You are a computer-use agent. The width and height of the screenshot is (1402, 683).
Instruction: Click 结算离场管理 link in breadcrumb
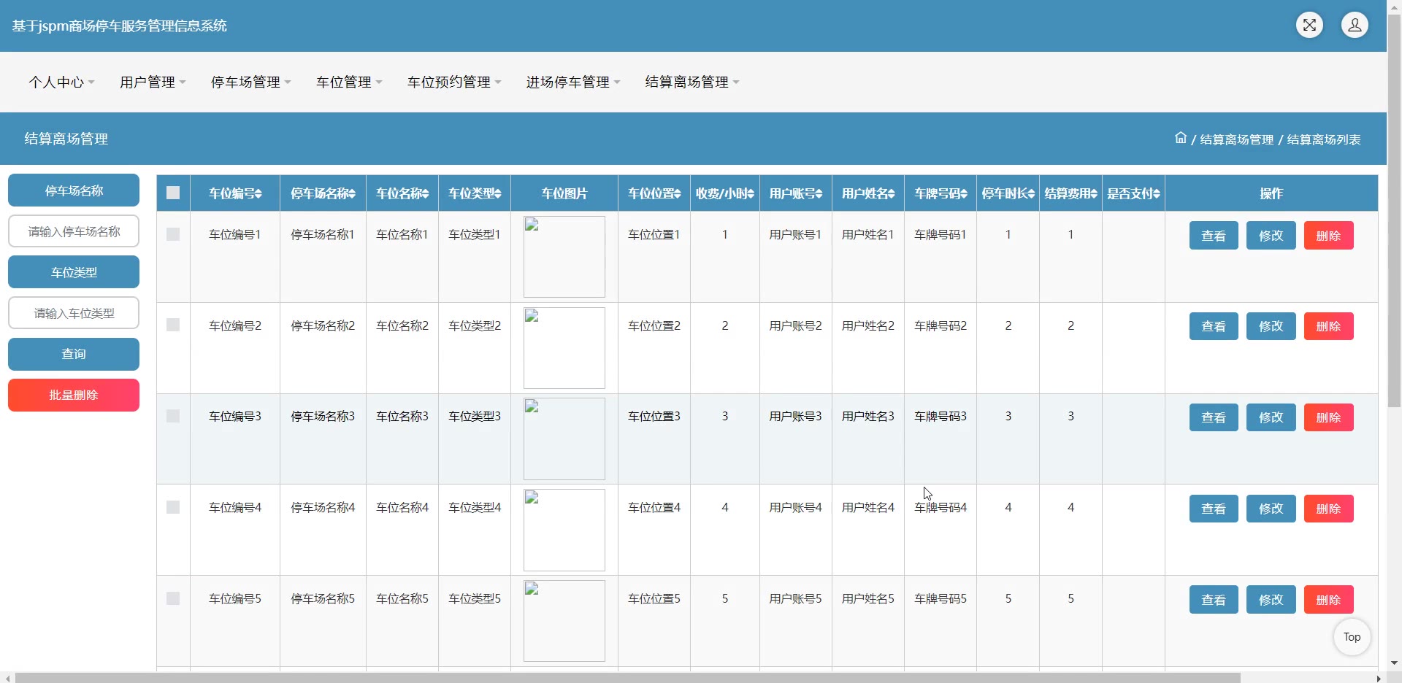coord(1236,139)
